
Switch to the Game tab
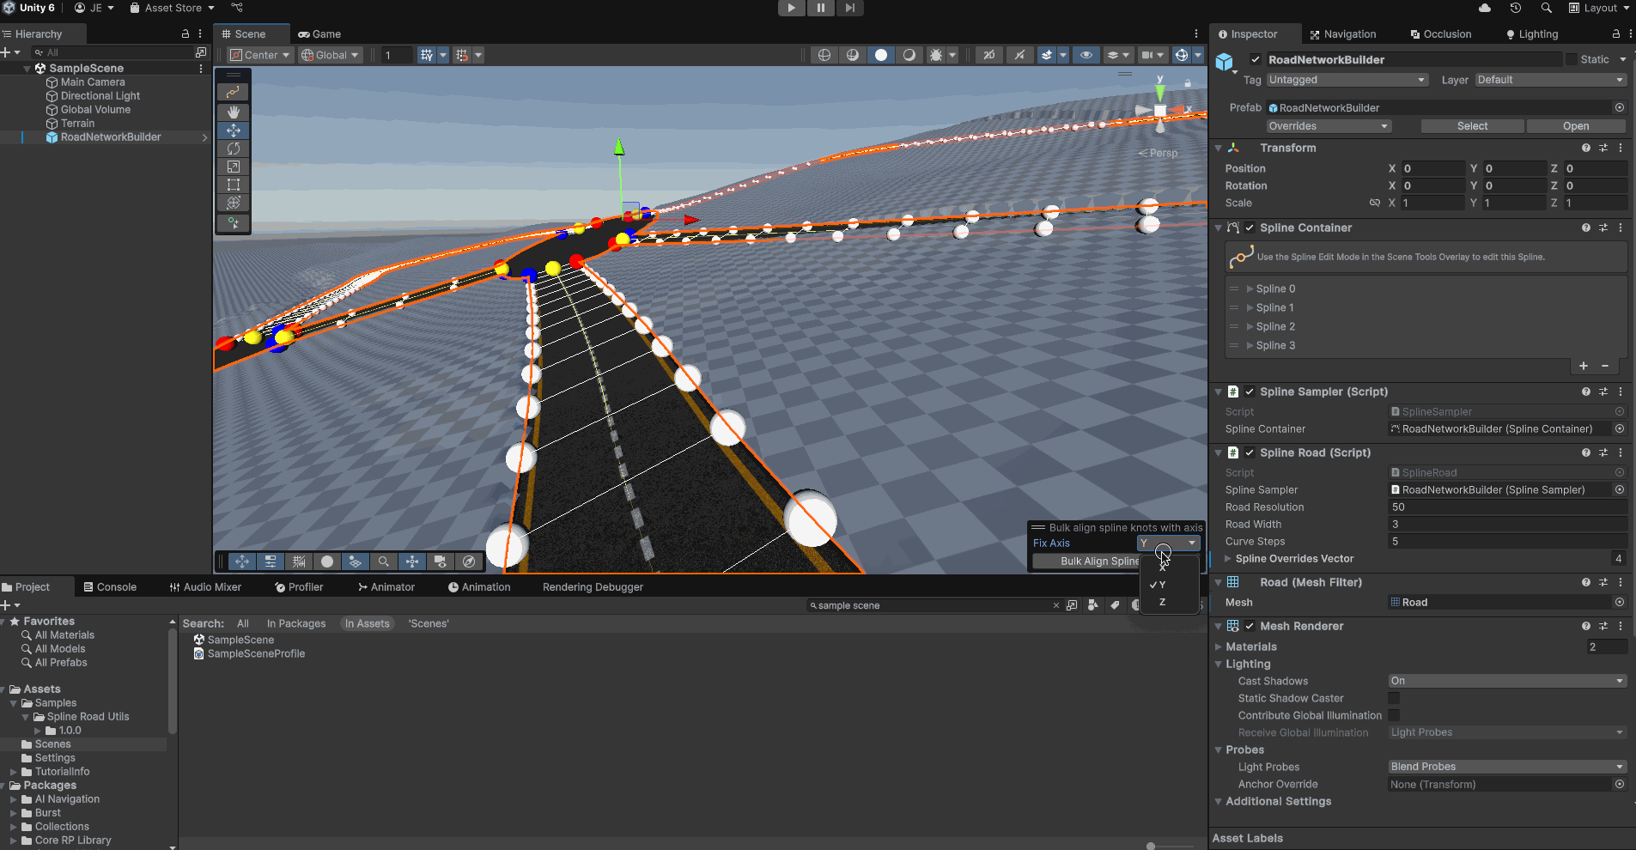tap(319, 33)
